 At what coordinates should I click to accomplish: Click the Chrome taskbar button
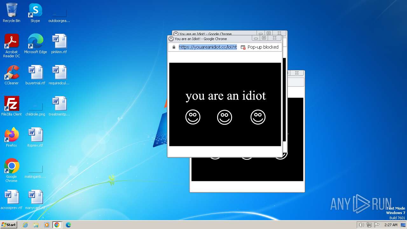pyautogui.click(x=57, y=225)
